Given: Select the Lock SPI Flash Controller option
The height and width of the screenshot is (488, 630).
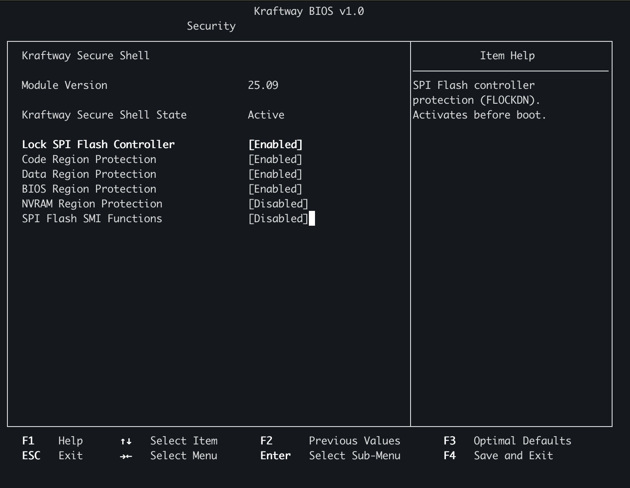Looking at the screenshot, I should point(98,145).
